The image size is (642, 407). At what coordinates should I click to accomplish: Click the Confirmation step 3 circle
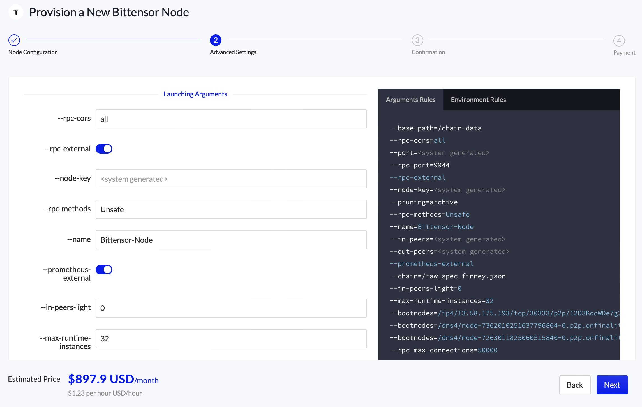point(417,40)
